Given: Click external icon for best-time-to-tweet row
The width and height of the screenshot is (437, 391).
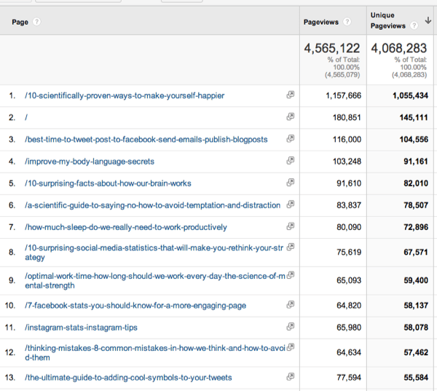Looking at the screenshot, I should (291, 138).
